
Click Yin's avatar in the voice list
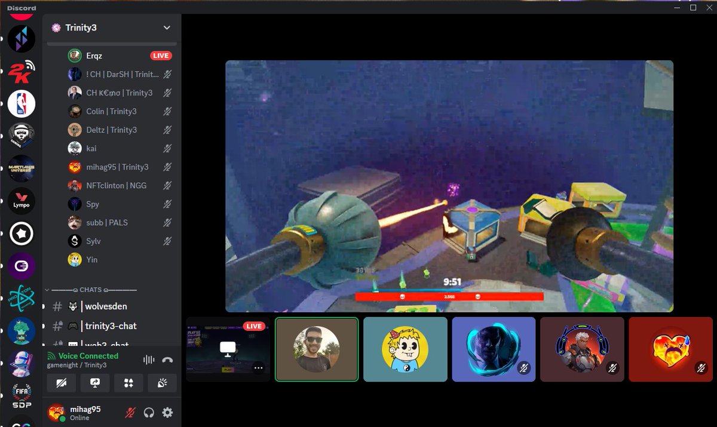(75, 259)
